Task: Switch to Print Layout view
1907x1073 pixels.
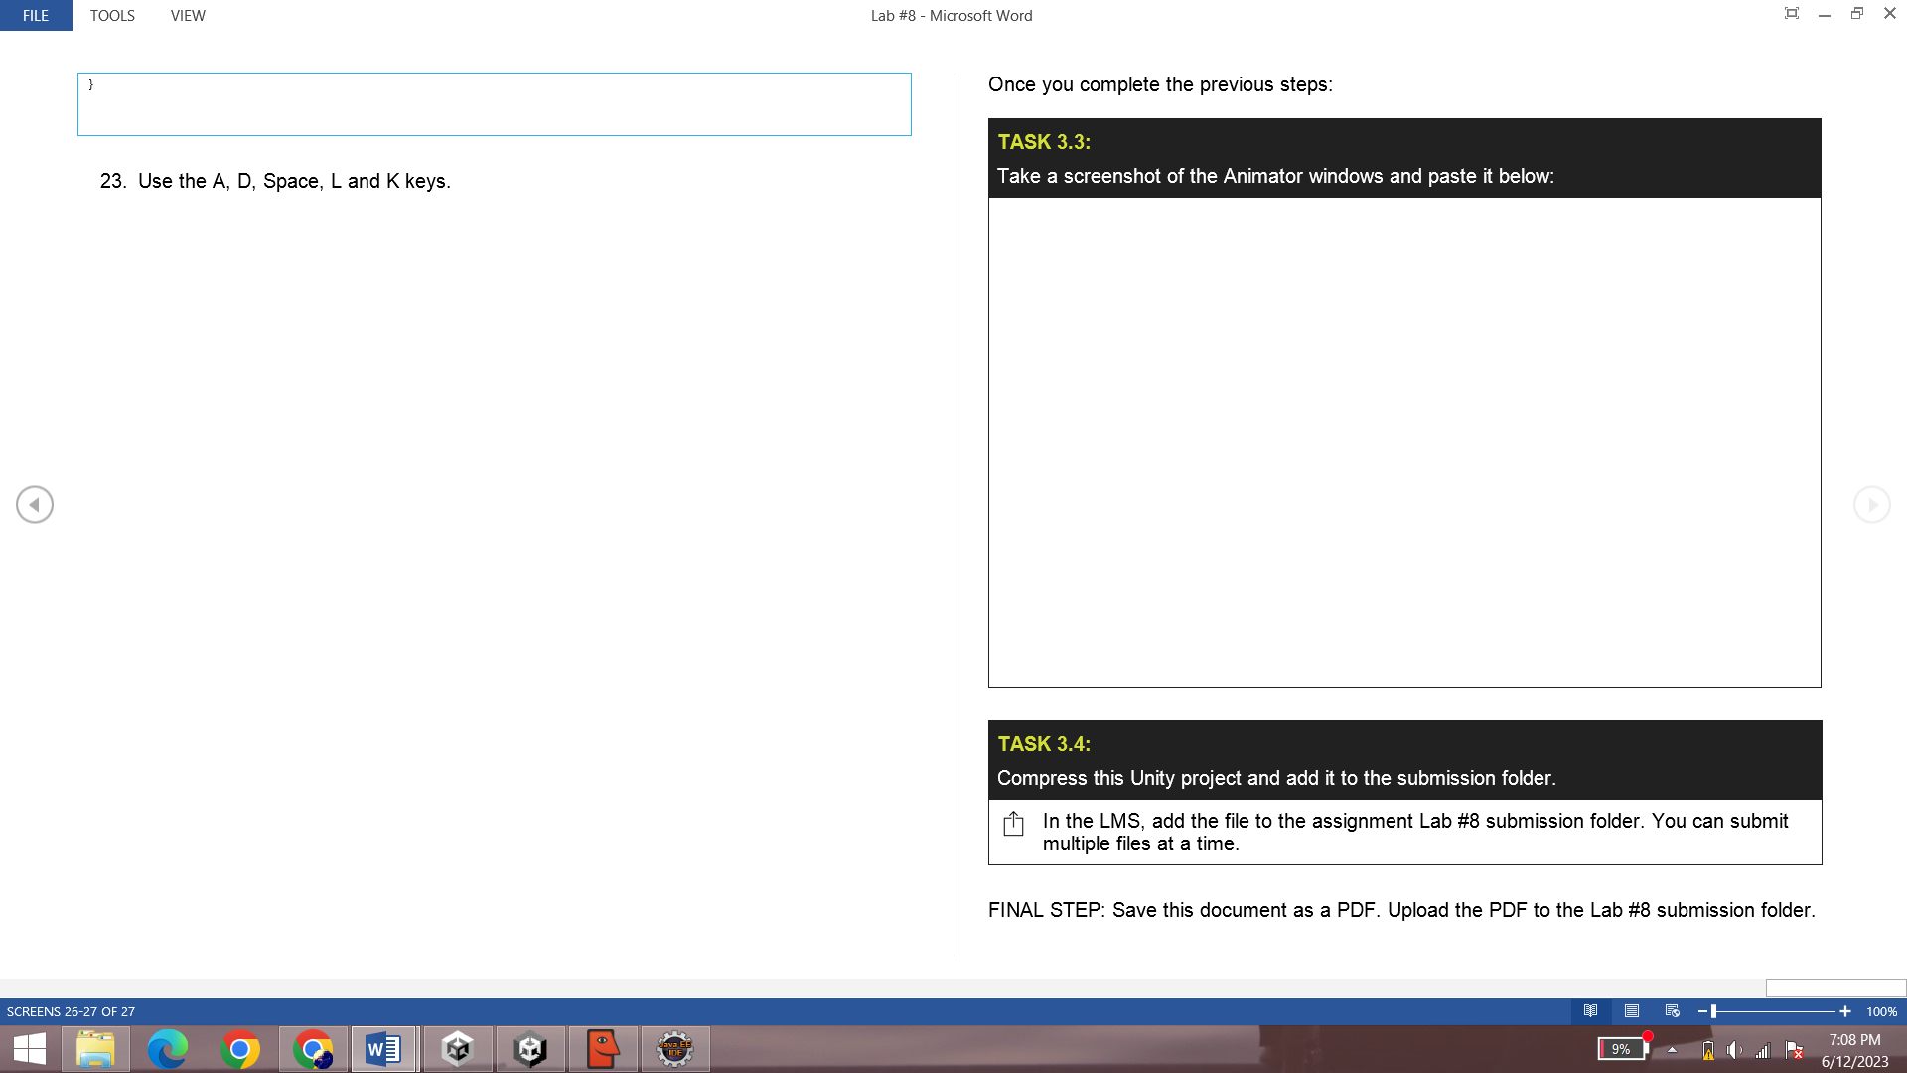Action: click(x=1632, y=1011)
